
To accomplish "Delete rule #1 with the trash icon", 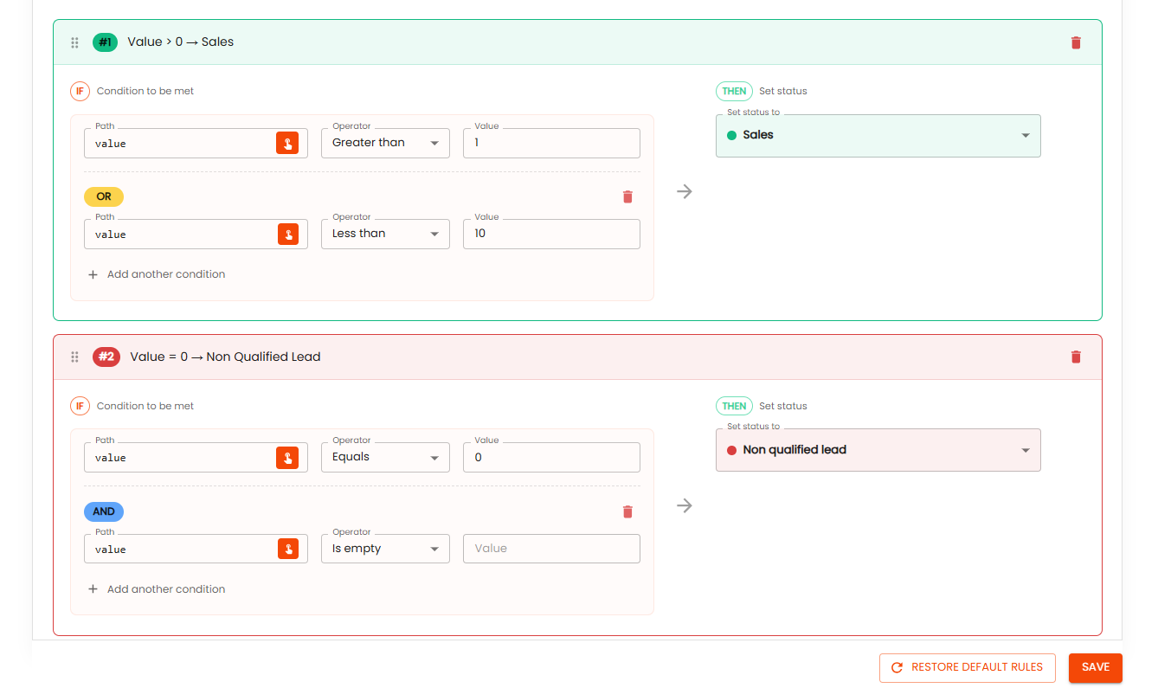I will (1076, 42).
